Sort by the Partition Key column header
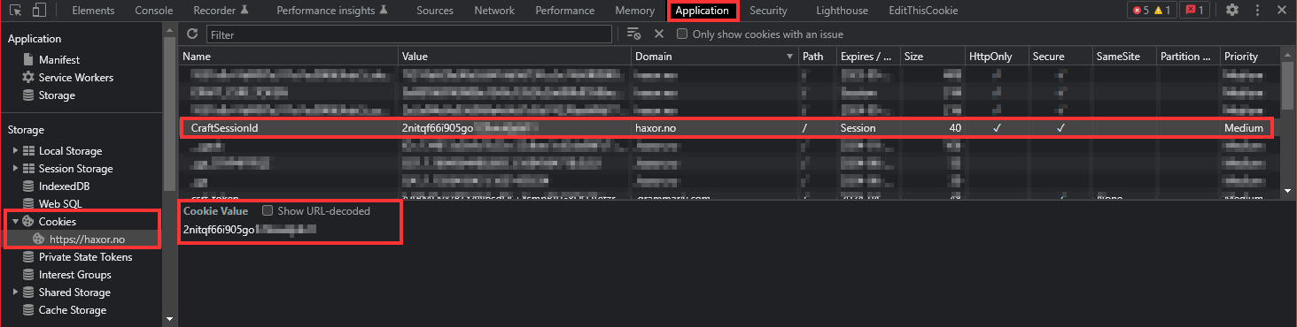 (1187, 56)
